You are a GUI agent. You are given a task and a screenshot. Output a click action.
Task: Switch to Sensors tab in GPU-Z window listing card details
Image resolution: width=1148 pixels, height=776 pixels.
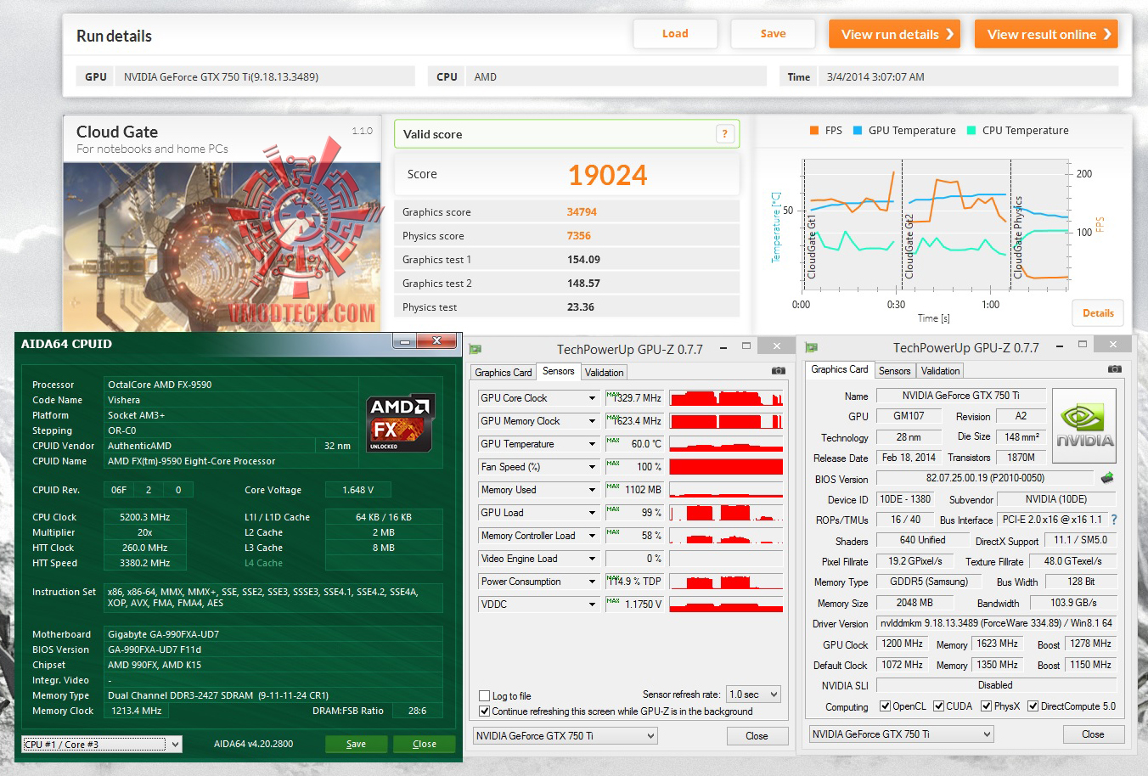(895, 371)
